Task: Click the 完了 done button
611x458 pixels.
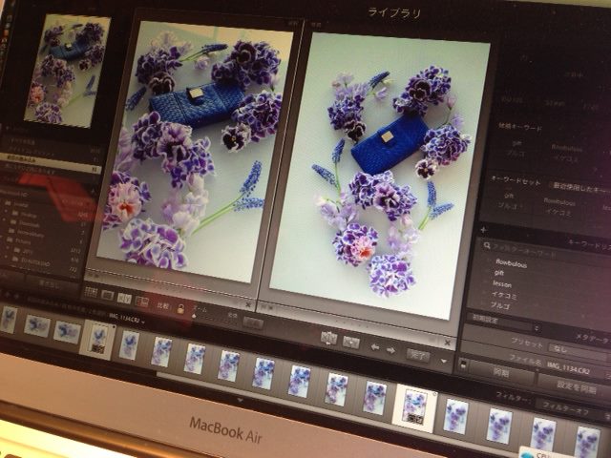Action: (x=418, y=355)
